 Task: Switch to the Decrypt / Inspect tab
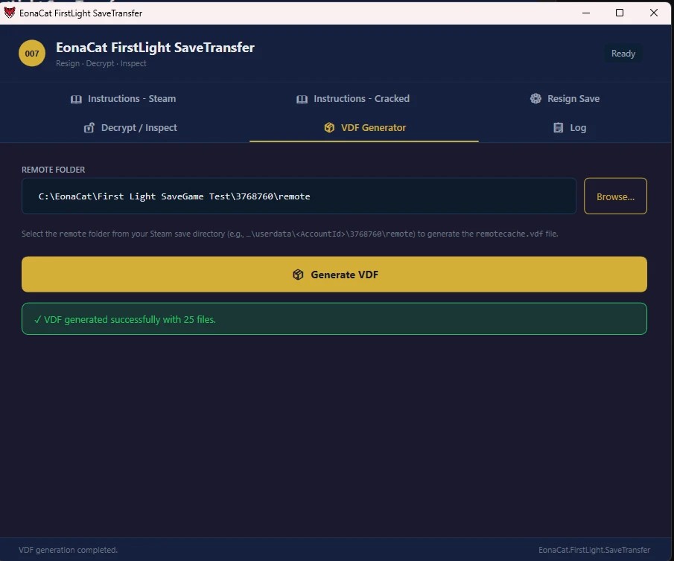(130, 127)
